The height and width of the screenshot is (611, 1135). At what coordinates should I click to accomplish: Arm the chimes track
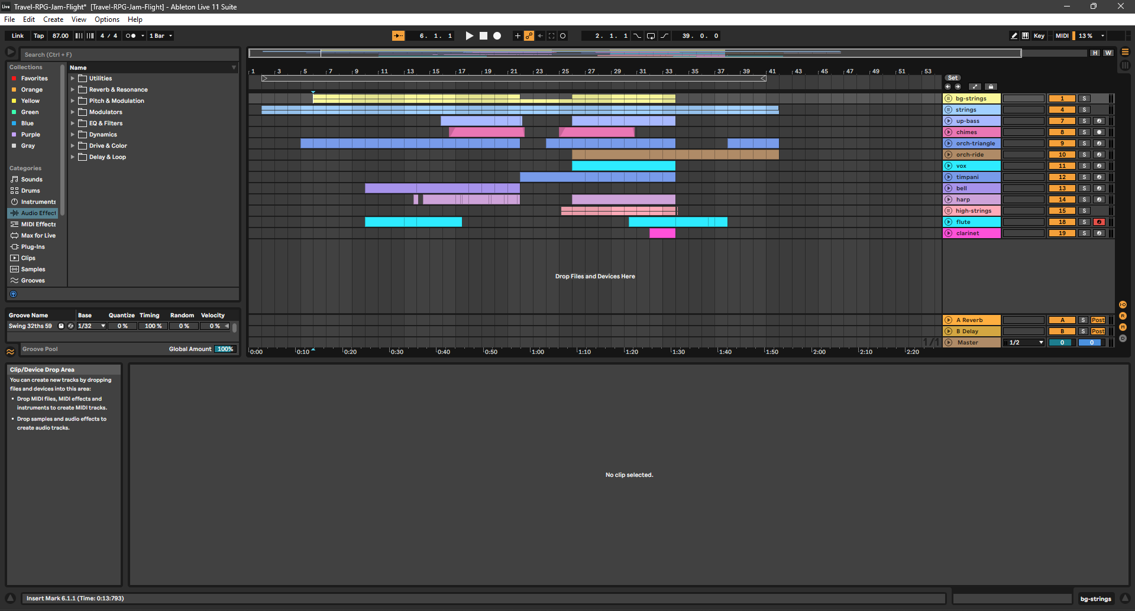[x=1099, y=132]
